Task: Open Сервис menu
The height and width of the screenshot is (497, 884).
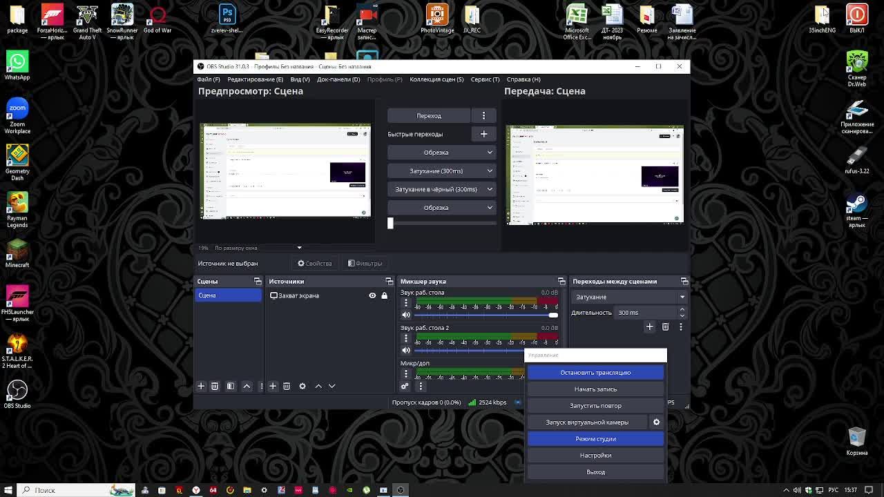Action: pyautogui.click(x=485, y=79)
